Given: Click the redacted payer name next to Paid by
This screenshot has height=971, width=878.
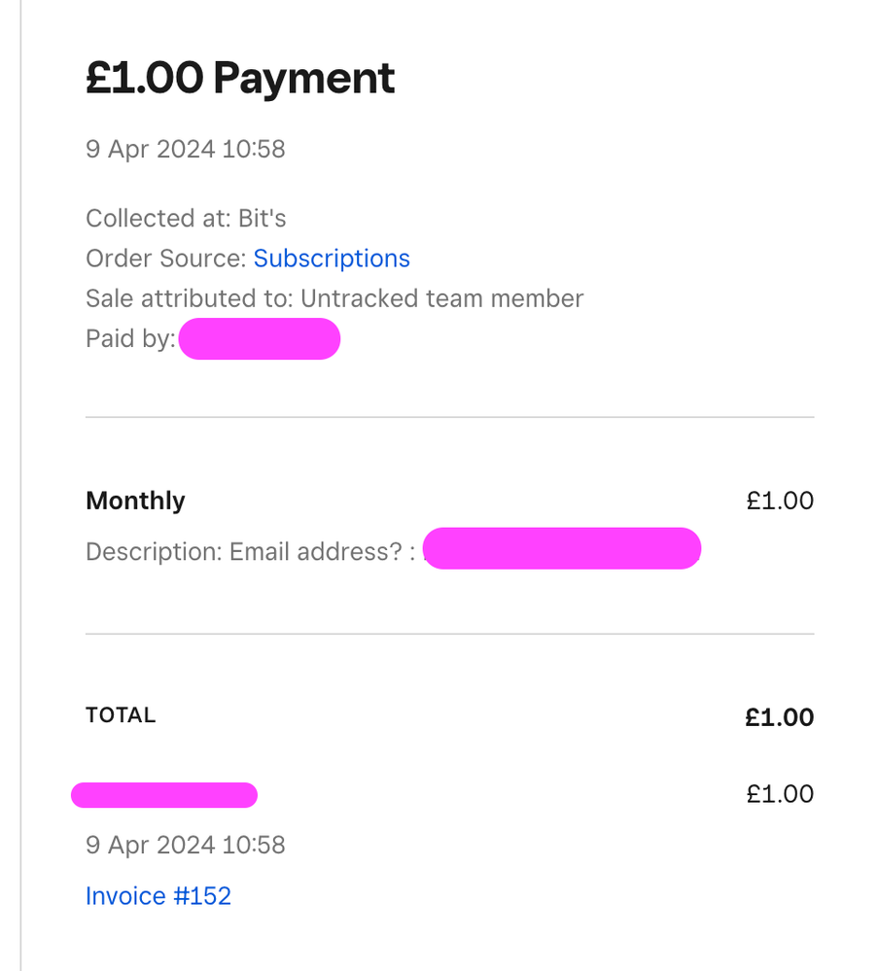Looking at the screenshot, I should coord(260,339).
